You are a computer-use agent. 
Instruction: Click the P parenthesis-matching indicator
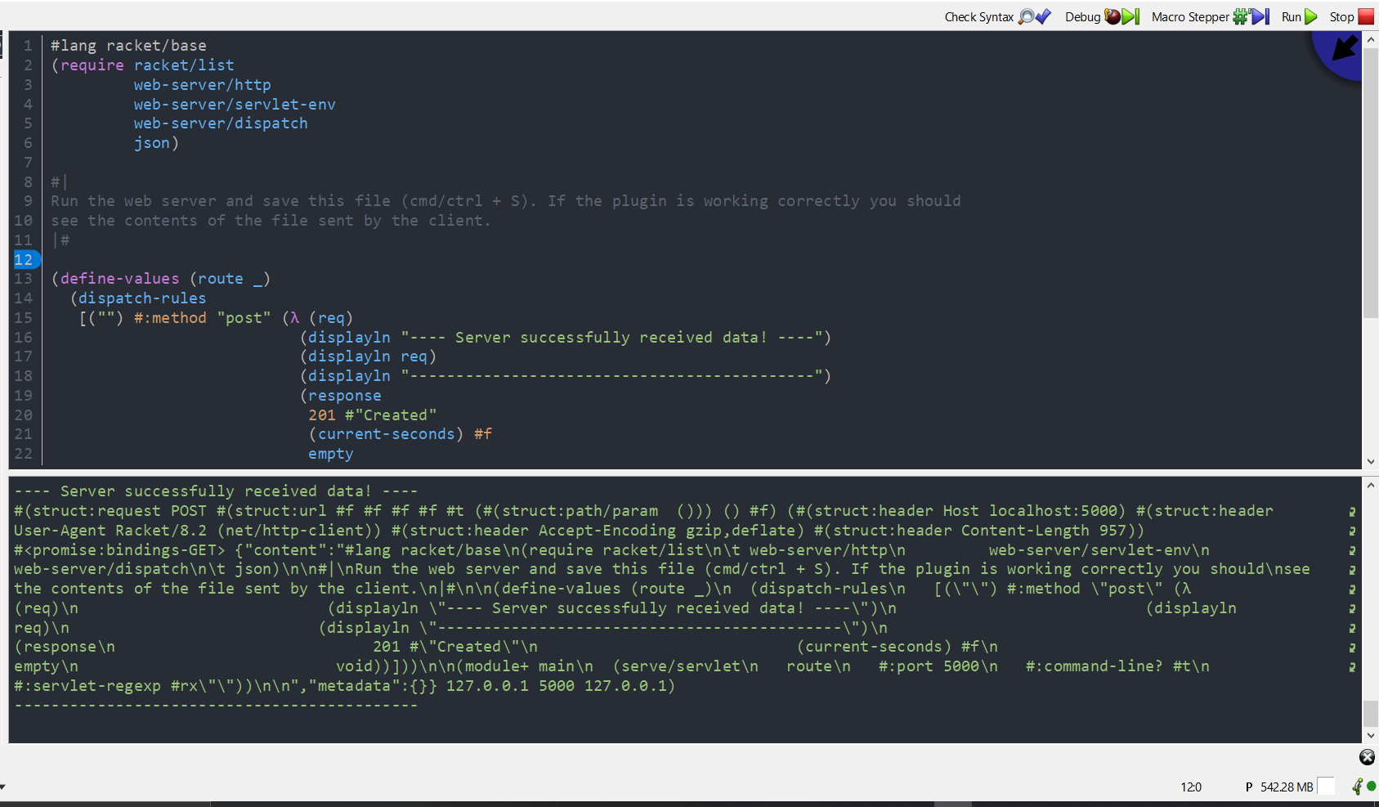(x=1249, y=787)
